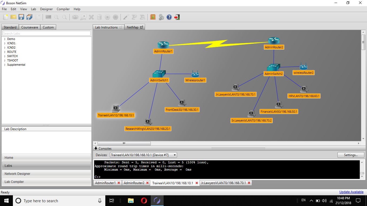
Task: Click the gears toolbar icon
Action: [x=161, y=17]
